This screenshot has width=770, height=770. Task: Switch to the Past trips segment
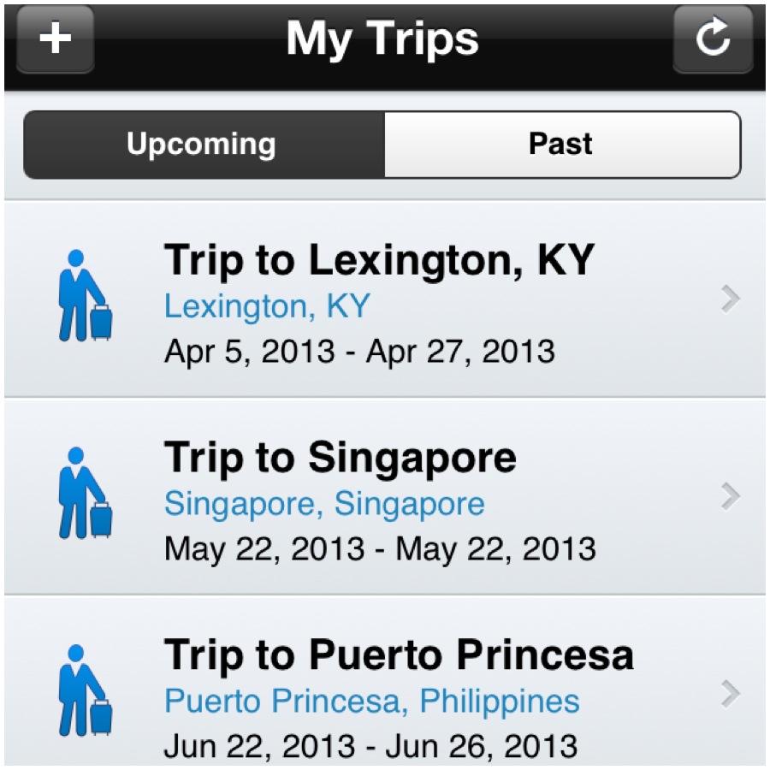(561, 145)
